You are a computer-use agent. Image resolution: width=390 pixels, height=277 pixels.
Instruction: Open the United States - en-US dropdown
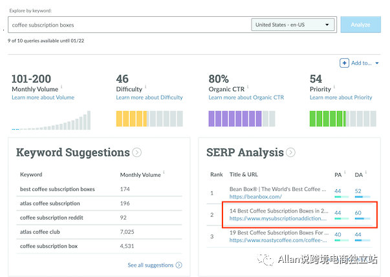(293, 25)
